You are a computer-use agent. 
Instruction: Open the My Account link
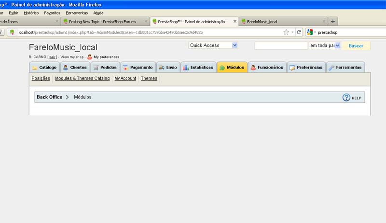pos(125,78)
